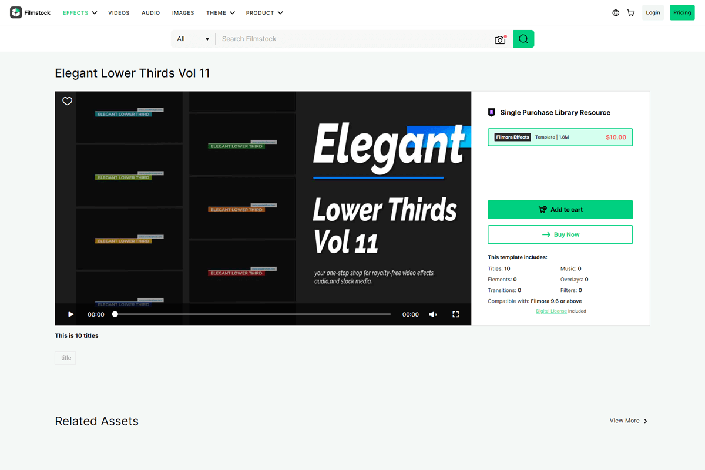Go to the Videos section
Viewport: 705px width, 470px height.
click(x=119, y=13)
